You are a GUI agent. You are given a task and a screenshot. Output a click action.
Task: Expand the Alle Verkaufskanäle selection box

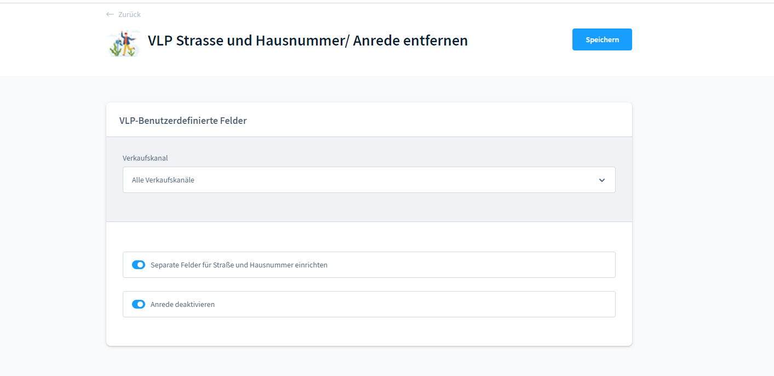369,180
